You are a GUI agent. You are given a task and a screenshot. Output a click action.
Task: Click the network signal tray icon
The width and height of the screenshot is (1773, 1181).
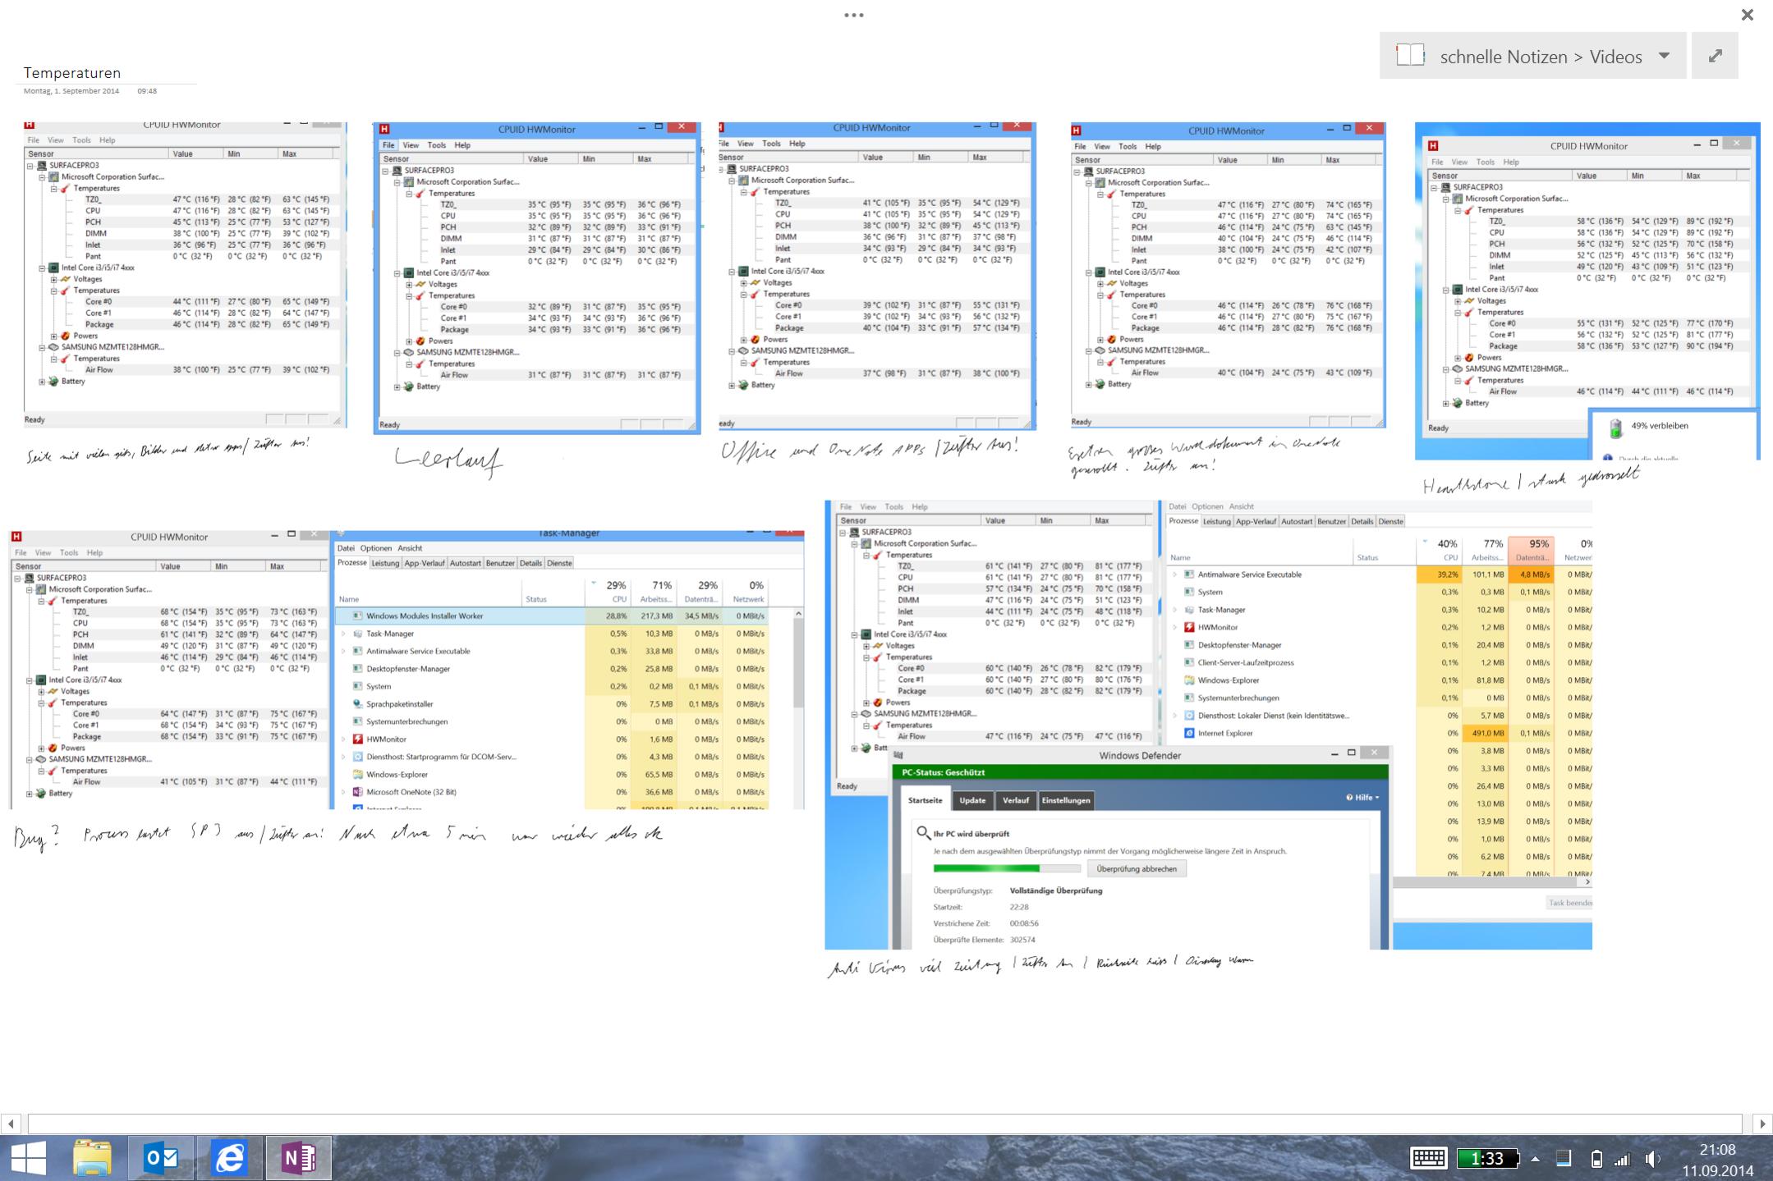(1622, 1159)
